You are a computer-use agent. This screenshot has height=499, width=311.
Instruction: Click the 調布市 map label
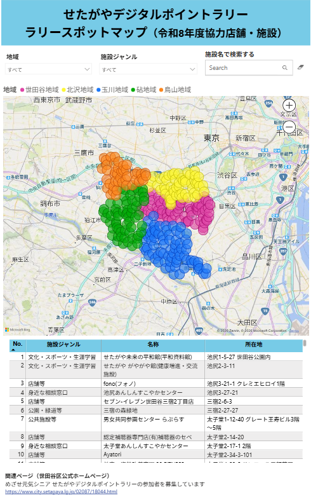pos(50,203)
